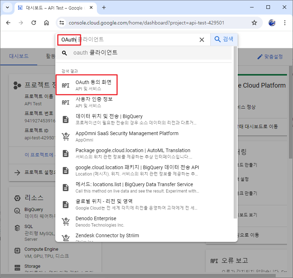Screen dimensions: 293x278
Task: Click document icon for 글로벌 위치 result
Action: 66,204
